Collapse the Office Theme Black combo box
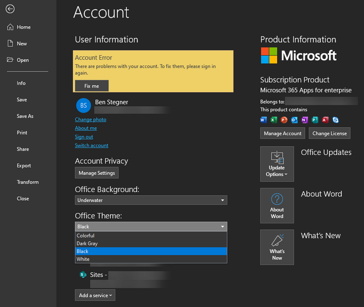This screenshot has width=364, height=307. pos(151,226)
